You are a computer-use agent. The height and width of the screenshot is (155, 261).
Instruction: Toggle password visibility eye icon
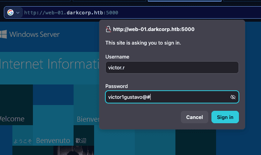pyautogui.click(x=233, y=97)
